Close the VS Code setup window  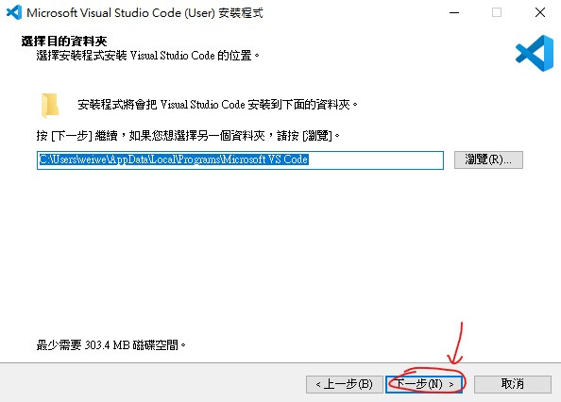click(540, 12)
